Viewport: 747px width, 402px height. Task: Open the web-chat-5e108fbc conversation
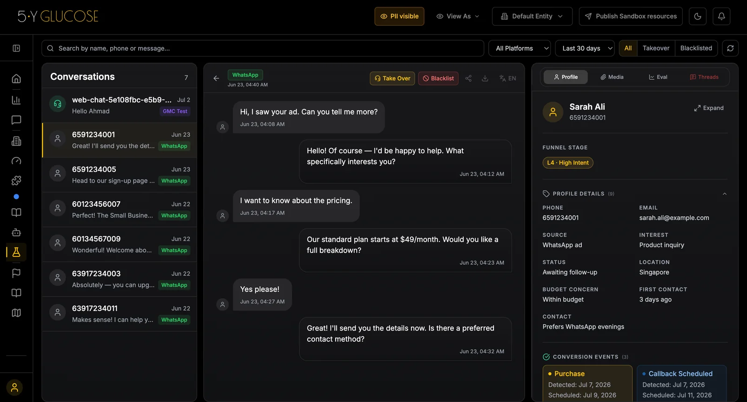[x=120, y=105]
